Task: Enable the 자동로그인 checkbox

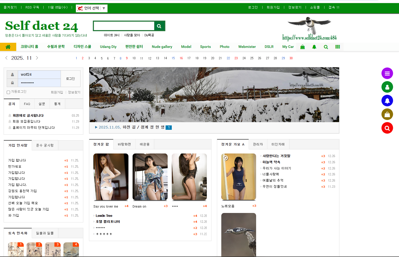Action: click(x=8, y=92)
